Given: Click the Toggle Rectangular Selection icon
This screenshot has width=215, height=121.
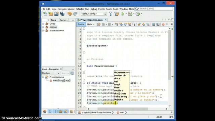Looking at the screenshot, I should point(134,24).
